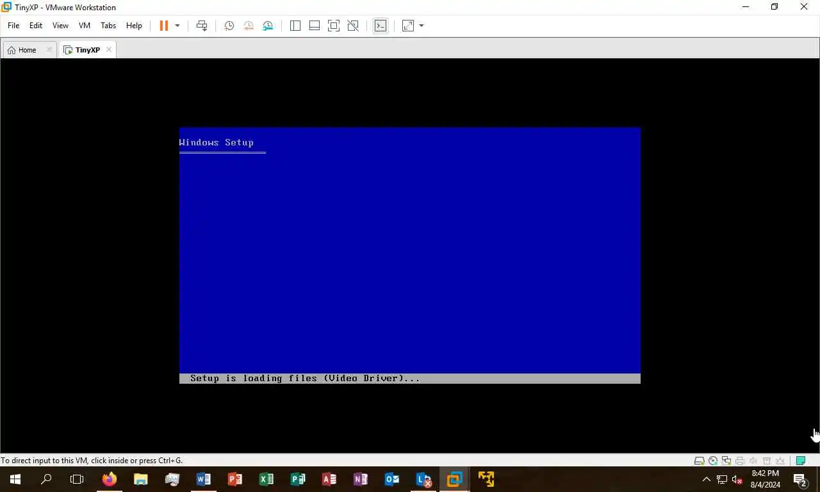Open PowerPoint from the taskbar
Image resolution: width=820 pixels, height=492 pixels.
click(235, 479)
